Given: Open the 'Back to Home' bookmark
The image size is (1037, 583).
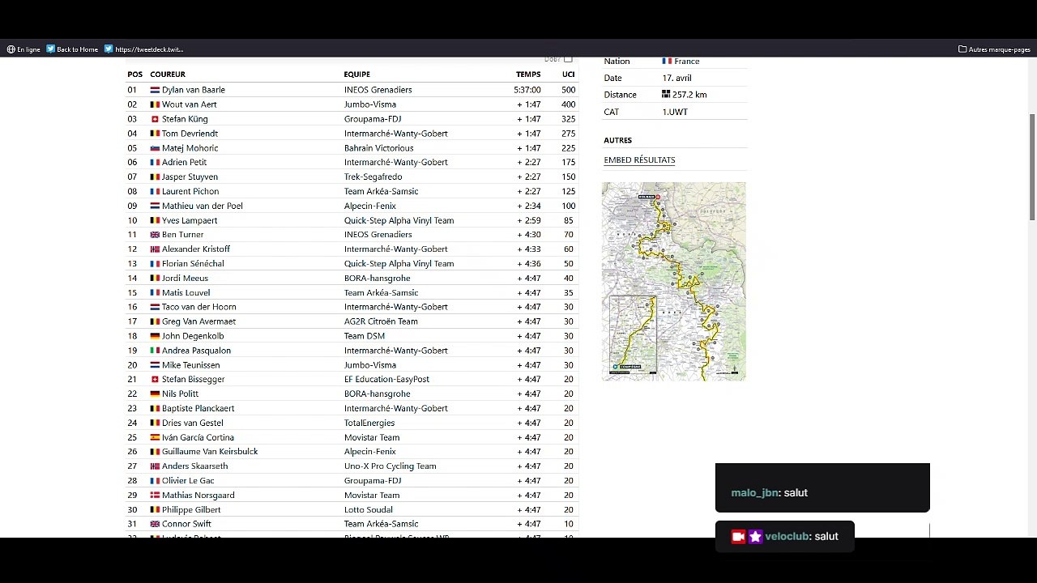Looking at the screenshot, I should [x=72, y=49].
